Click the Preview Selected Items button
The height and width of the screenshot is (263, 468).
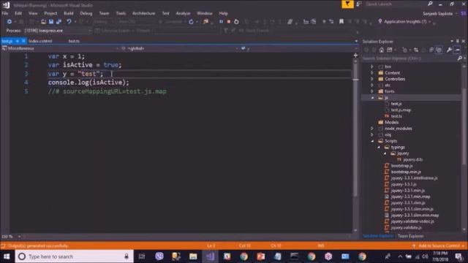point(457,50)
